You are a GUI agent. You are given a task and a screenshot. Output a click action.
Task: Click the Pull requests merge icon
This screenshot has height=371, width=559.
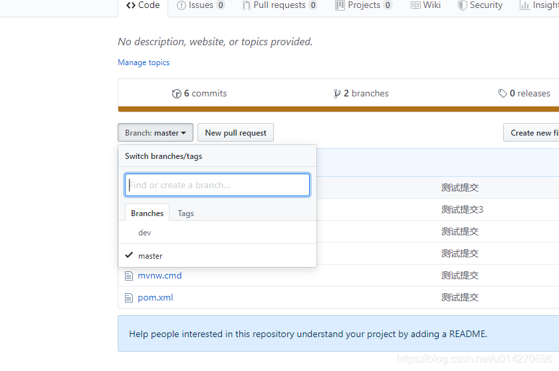pos(247,5)
